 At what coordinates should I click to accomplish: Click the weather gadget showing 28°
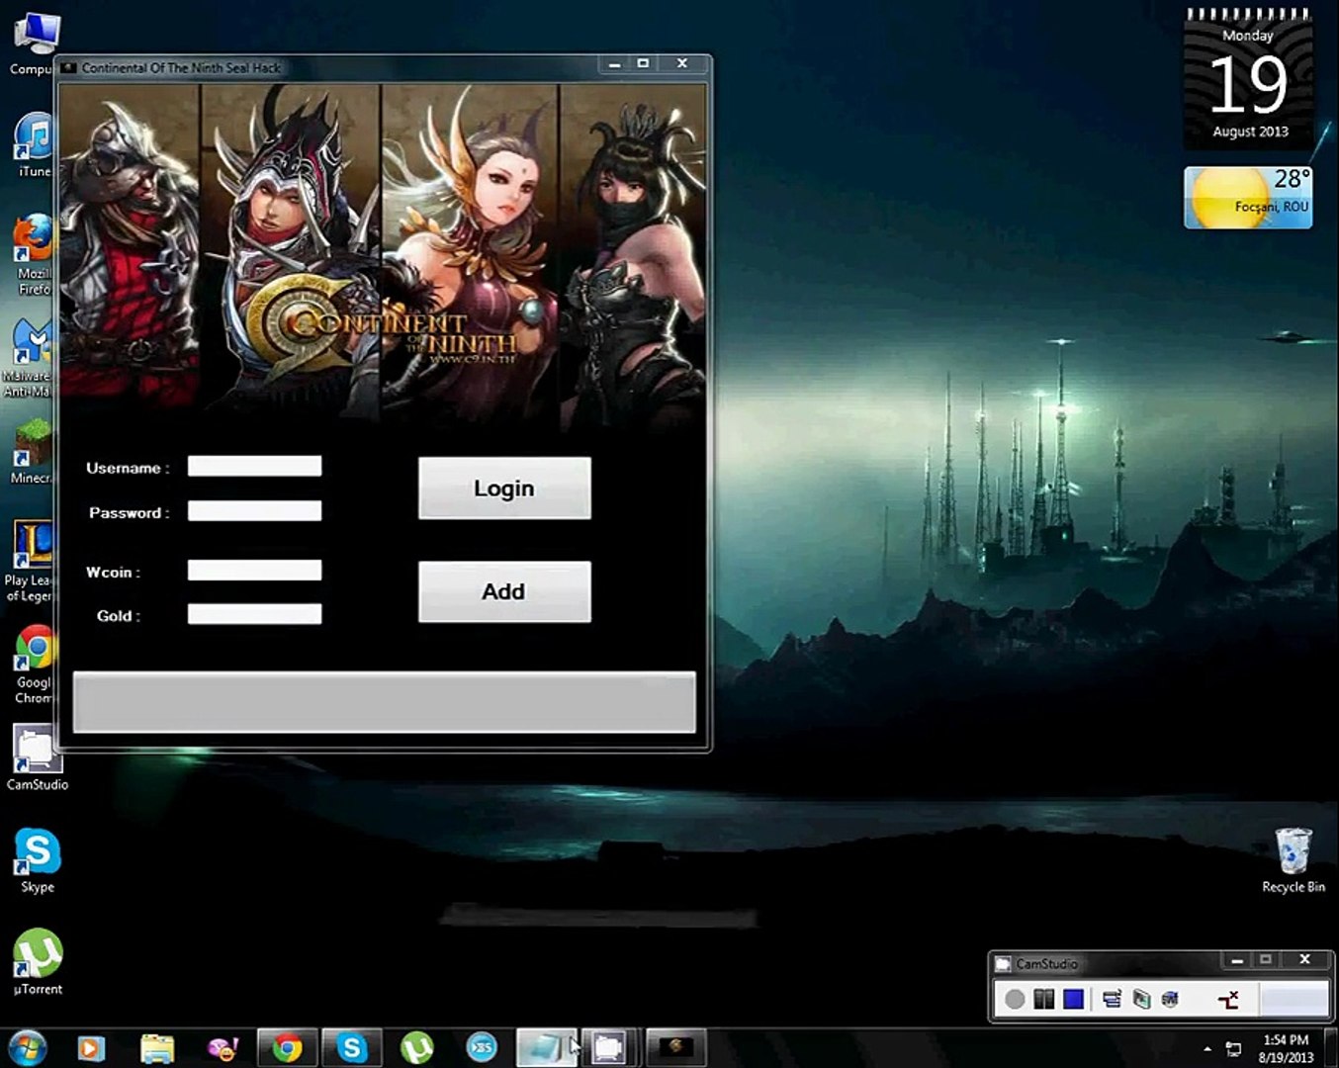click(x=1248, y=197)
